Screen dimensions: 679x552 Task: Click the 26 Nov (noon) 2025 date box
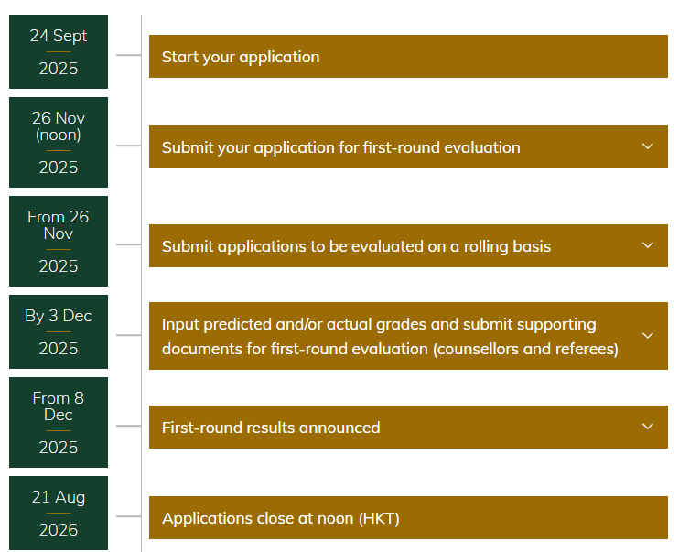(x=59, y=142)
